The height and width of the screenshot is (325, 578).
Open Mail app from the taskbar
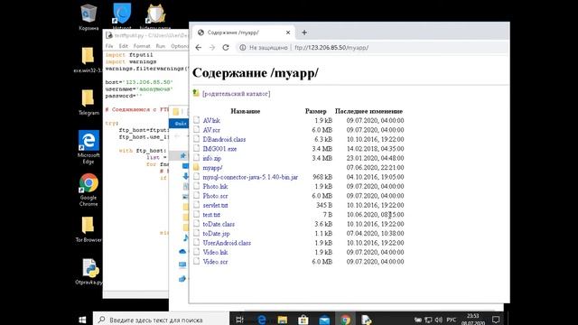click(324, 320)
